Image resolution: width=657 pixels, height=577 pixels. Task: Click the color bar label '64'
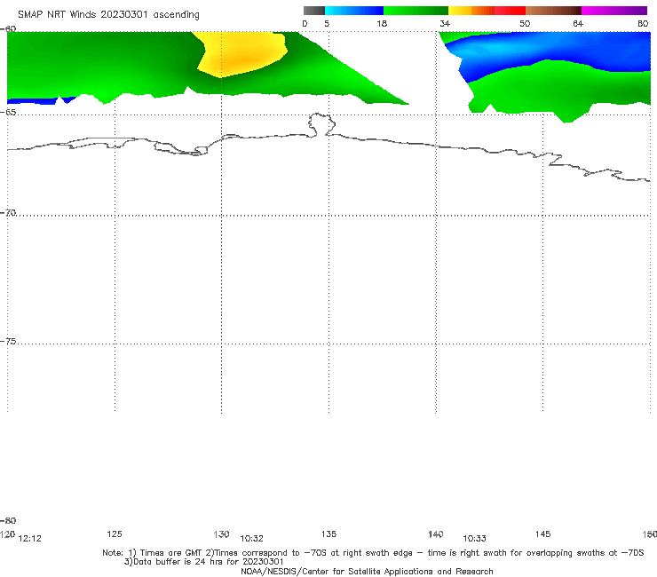tap(578, 24)
